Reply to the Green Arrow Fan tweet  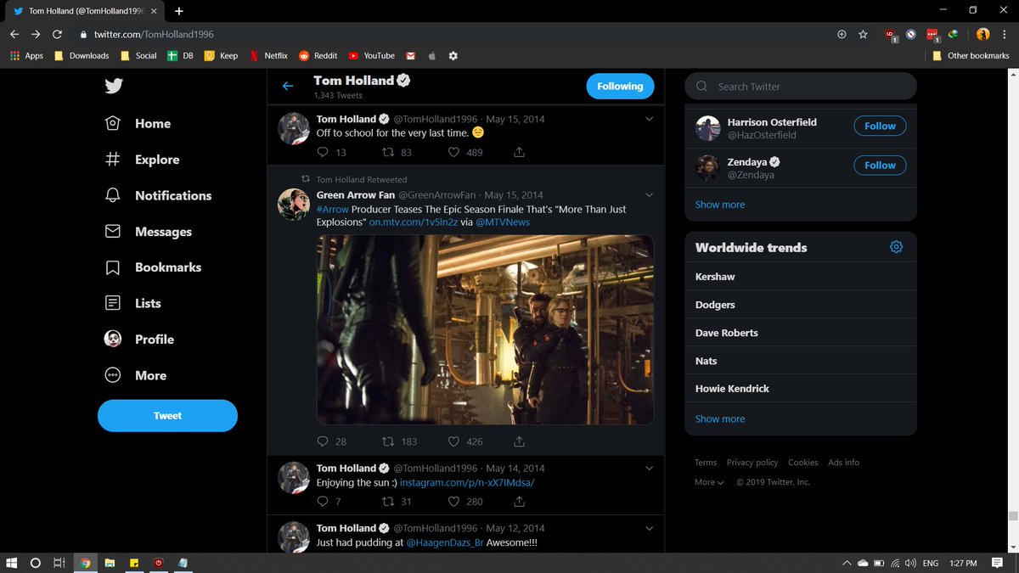coord(323,441)
